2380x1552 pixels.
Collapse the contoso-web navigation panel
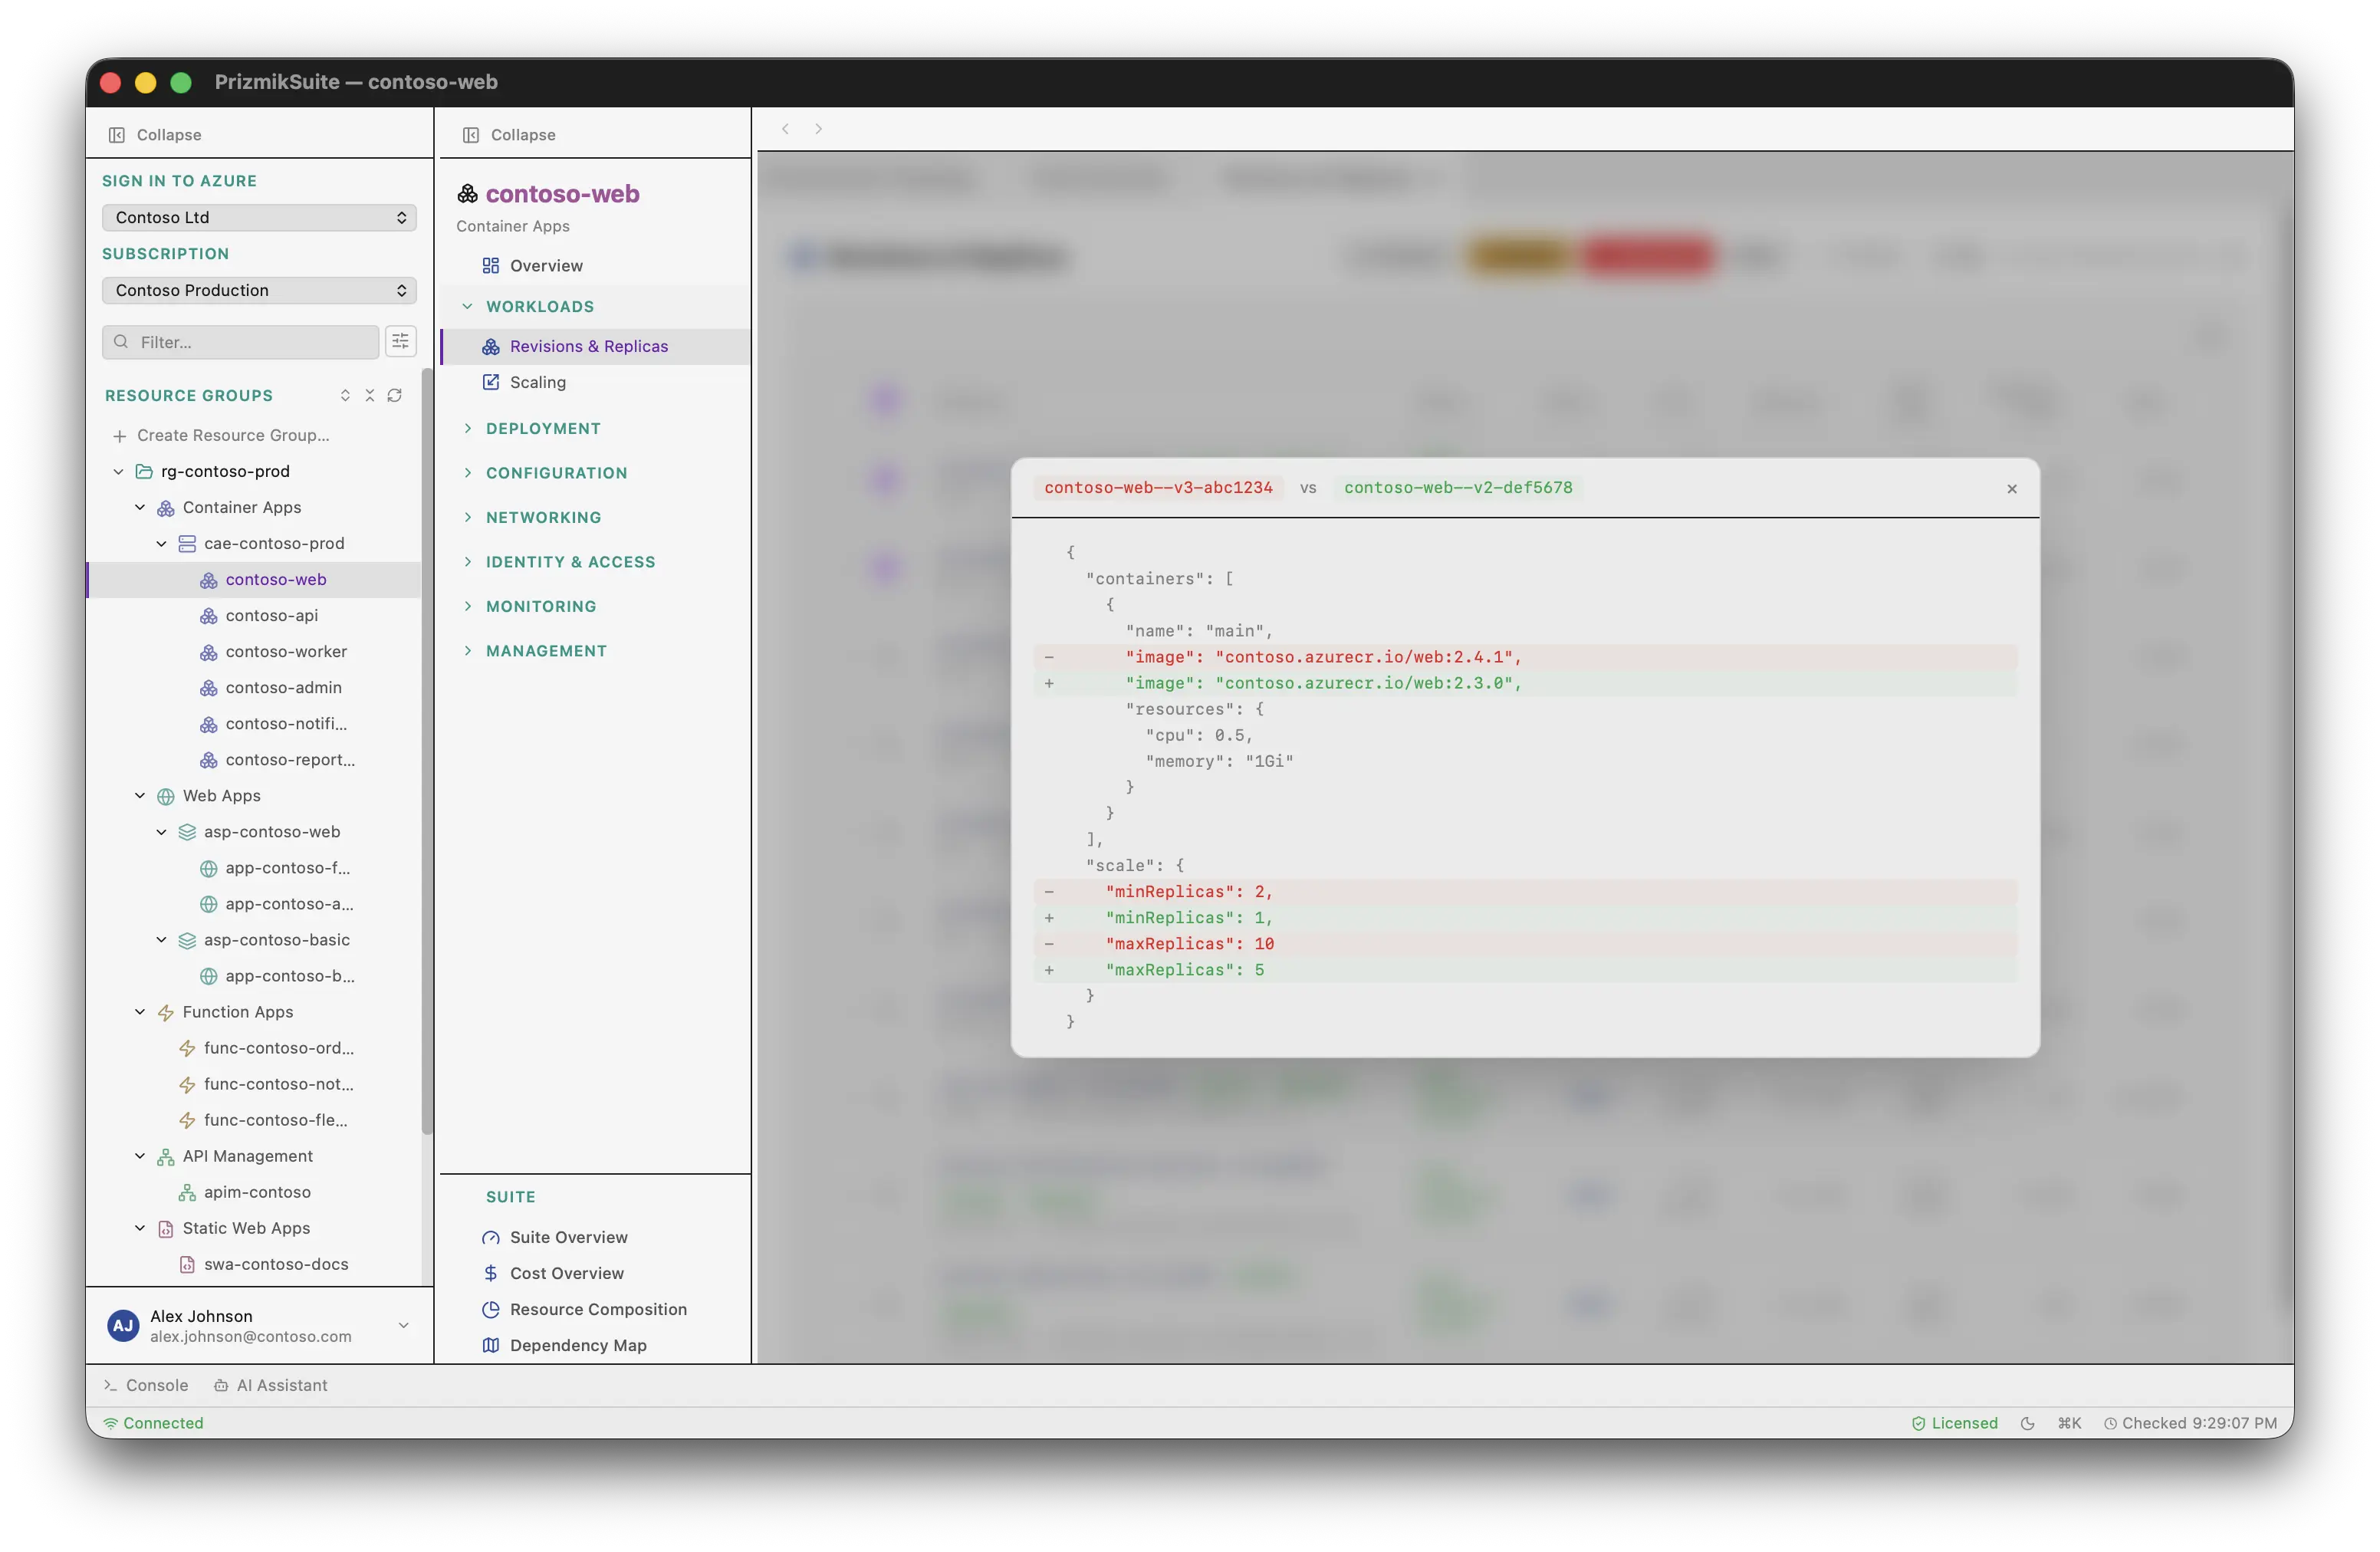[509, 134]
